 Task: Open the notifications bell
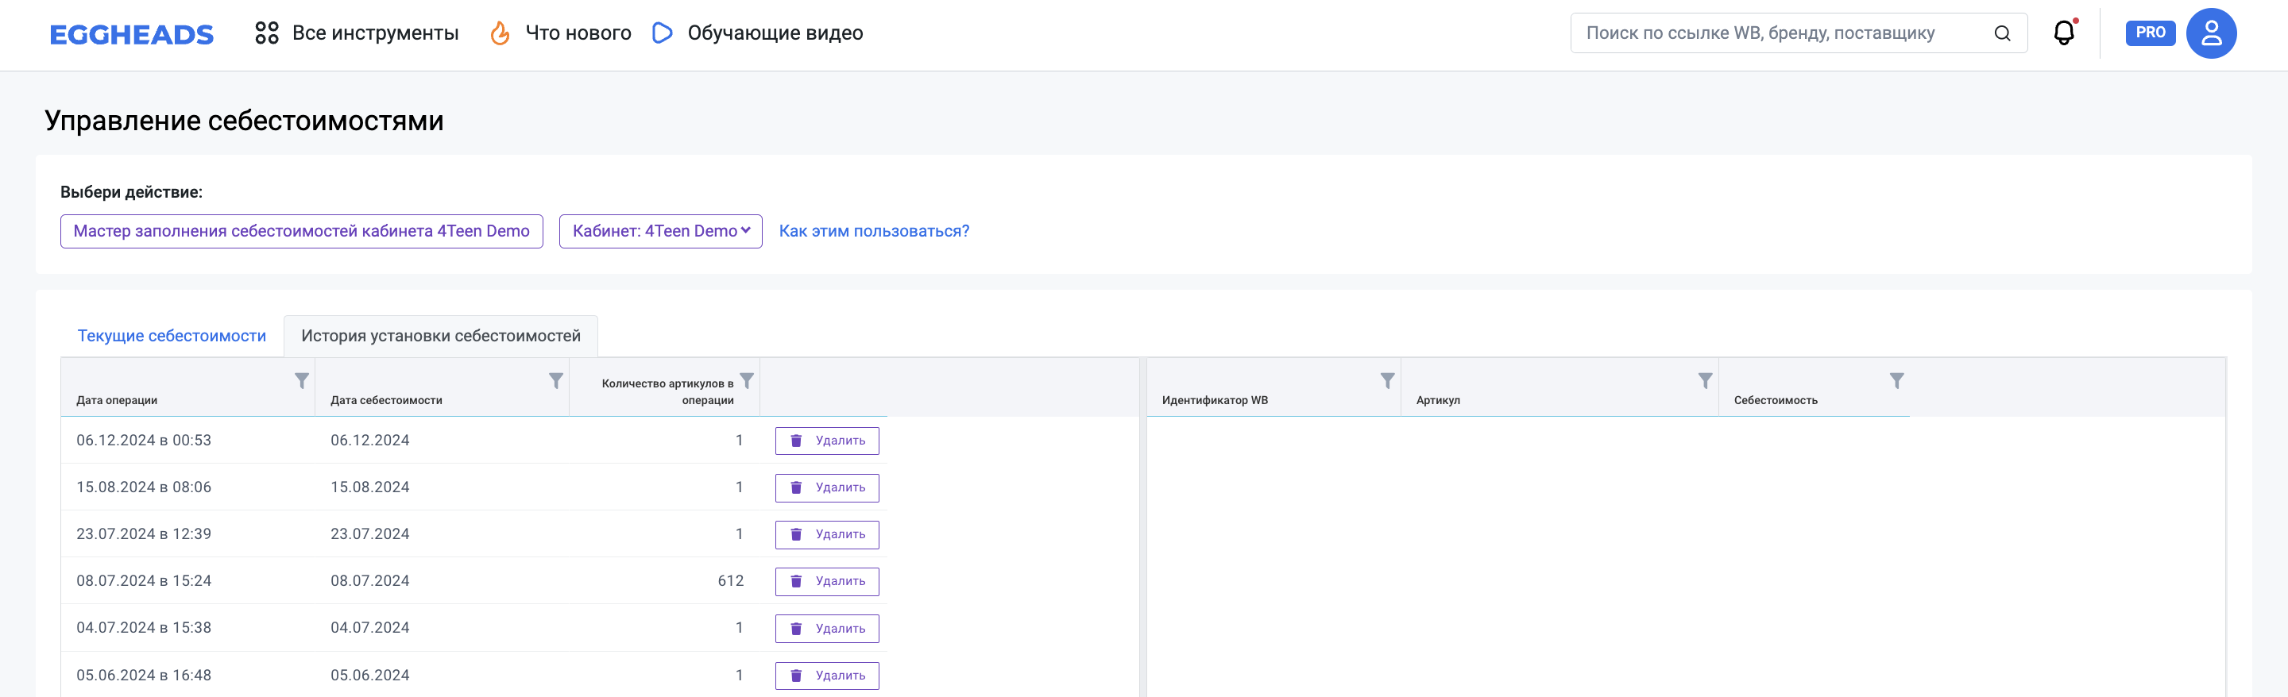point(2064,33)
